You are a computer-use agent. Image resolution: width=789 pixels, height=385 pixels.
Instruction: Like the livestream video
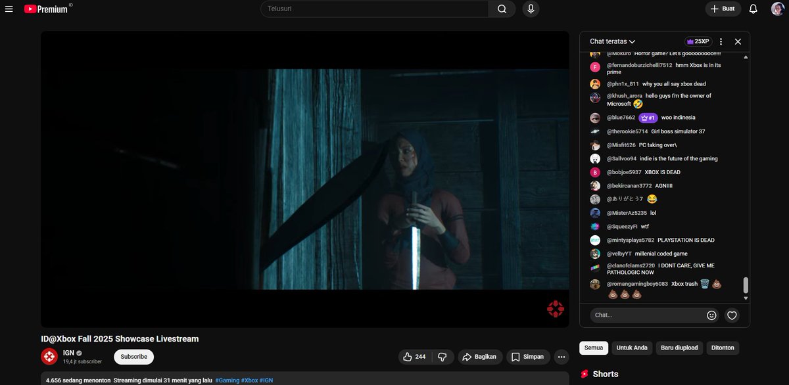(414, 357)
